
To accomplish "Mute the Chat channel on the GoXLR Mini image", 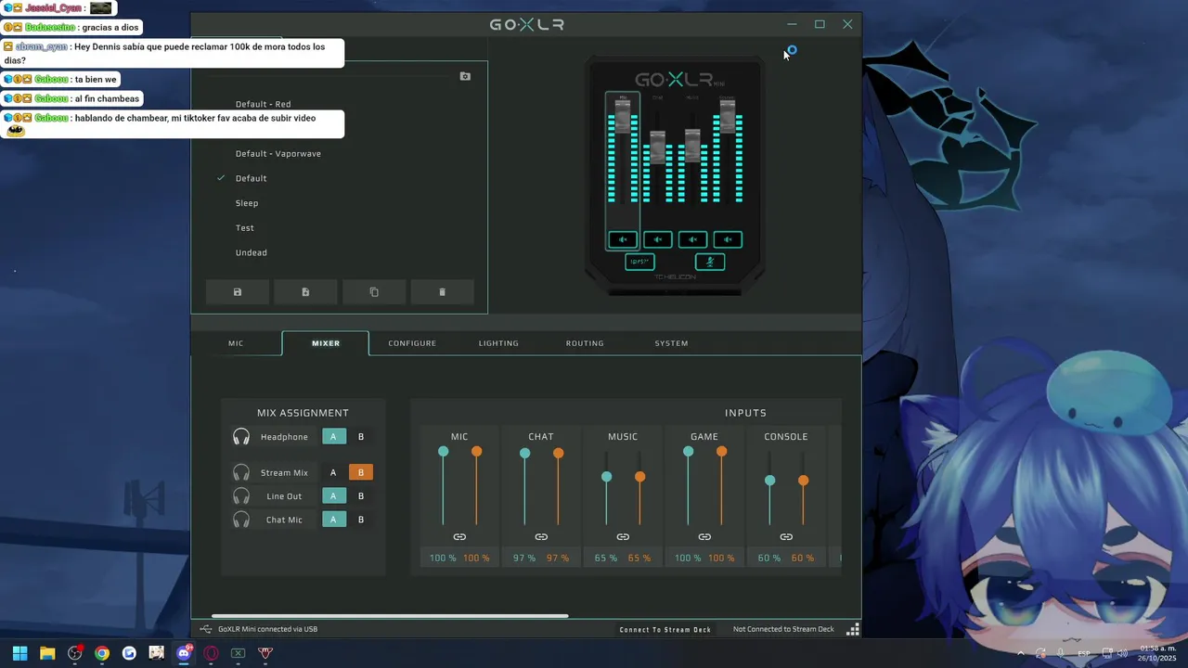I will [658, 239].
